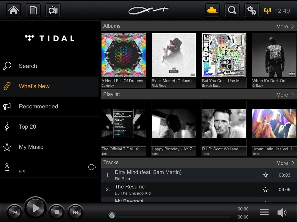The width and height of the screenshot is (297, 222).
Task: Click the wireless signal status icon
Action: pos(267,11)
